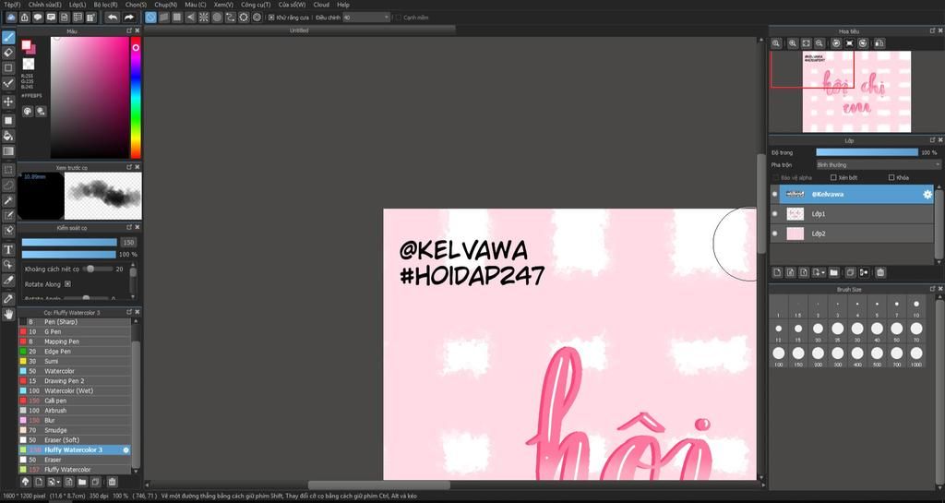Open the Fluffy Watercolor 3 brush settings gear
This screenshot has width=945, height=503.
pos(126,450)
